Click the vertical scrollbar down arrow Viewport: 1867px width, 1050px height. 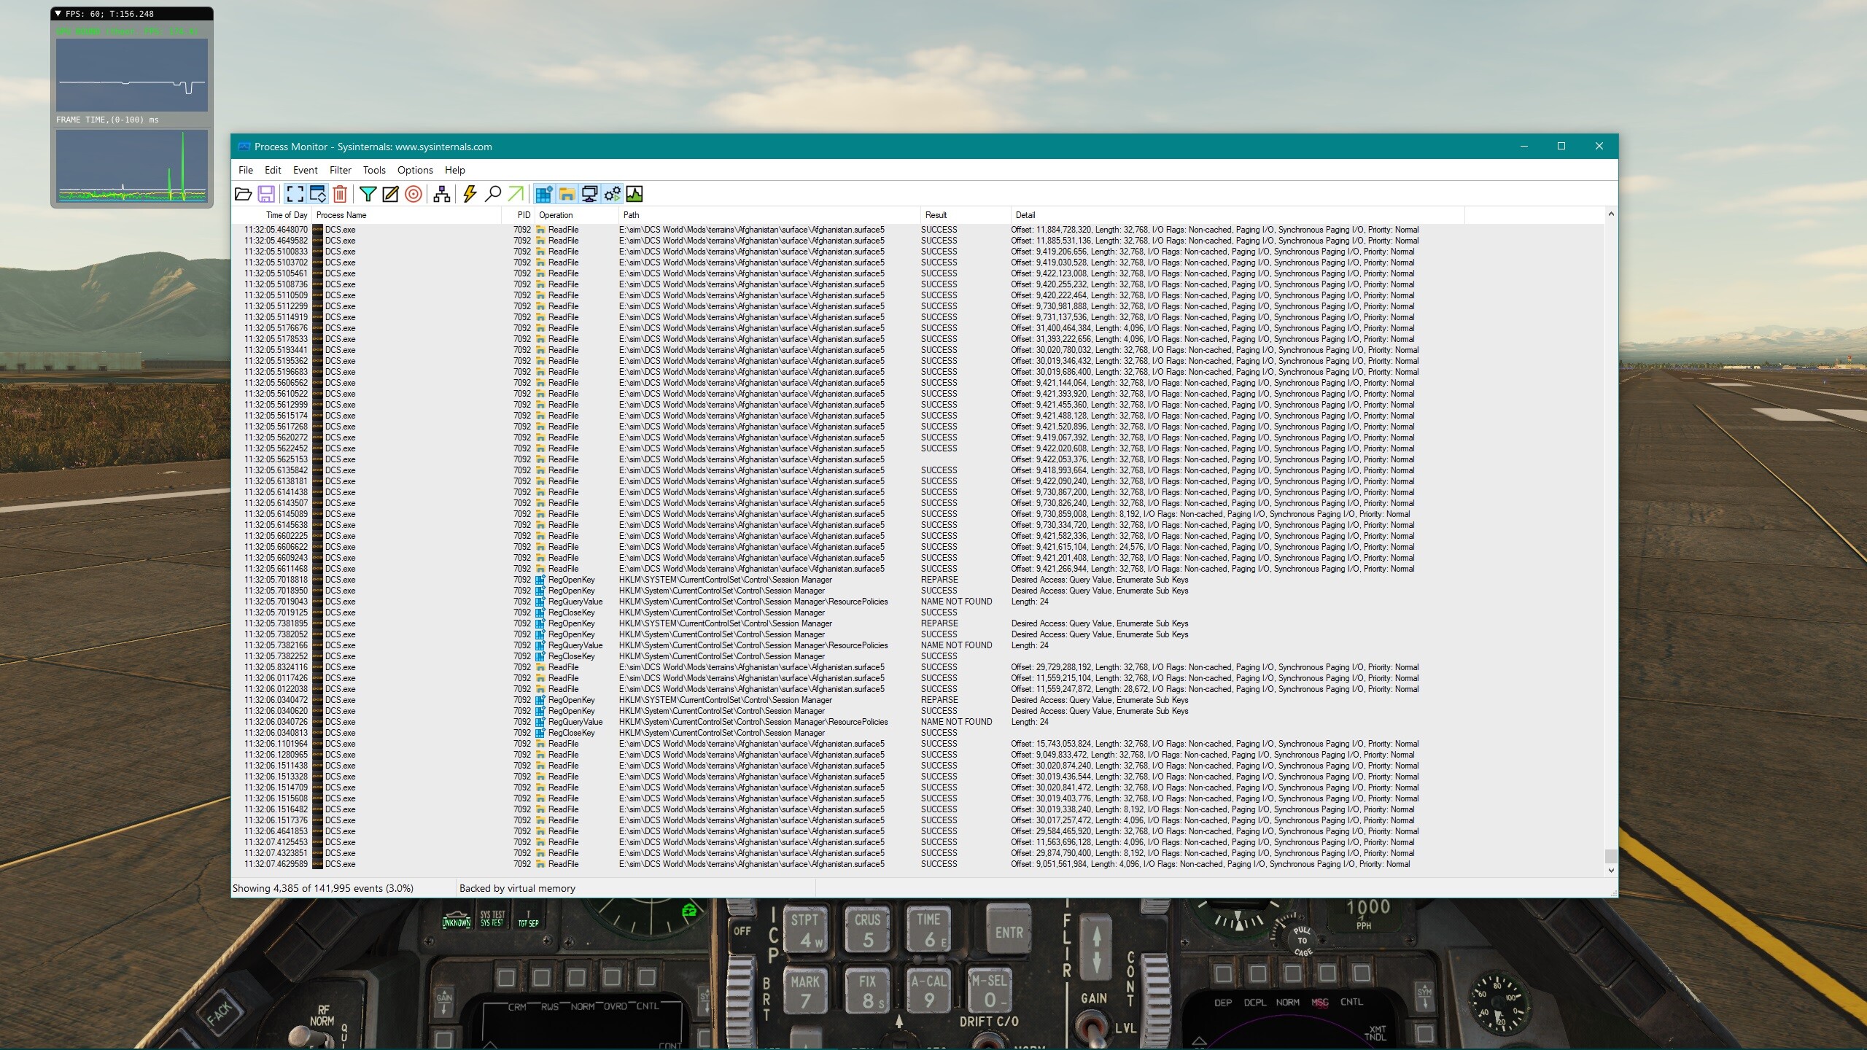[1611, 870]
